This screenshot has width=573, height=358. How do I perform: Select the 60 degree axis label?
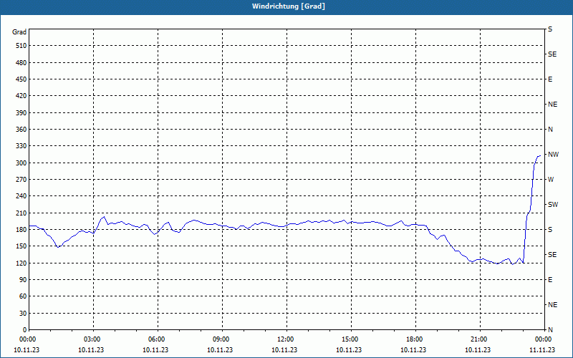[23, 296]
